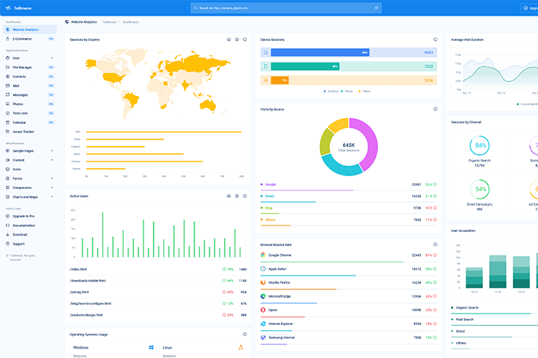Click the microphone icon in the search bar
538x358 pixels.
coord(375,8)
